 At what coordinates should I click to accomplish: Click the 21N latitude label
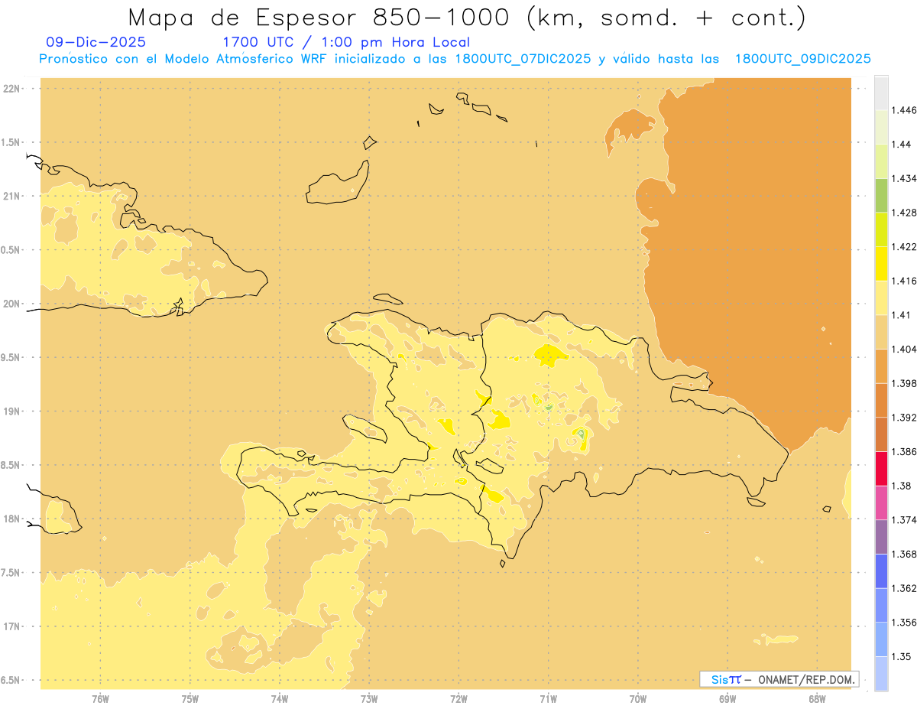11,196
